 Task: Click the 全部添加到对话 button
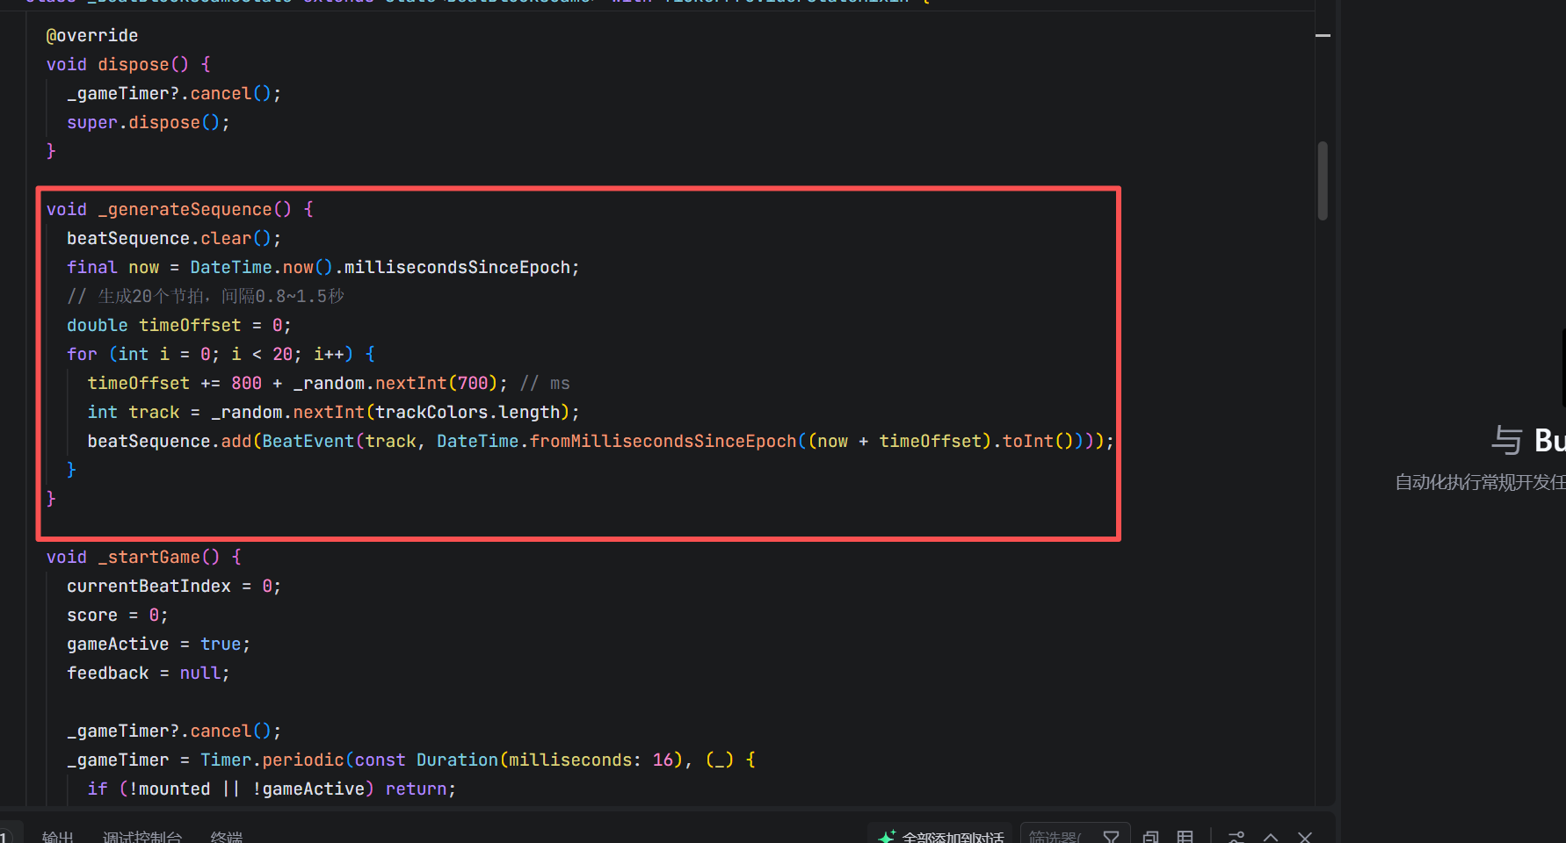coord(940,837)
